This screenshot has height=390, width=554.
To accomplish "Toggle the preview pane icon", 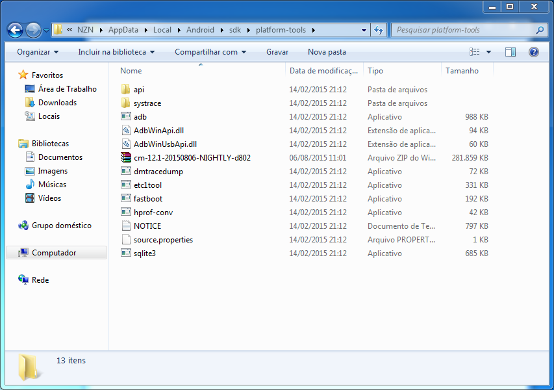I will pyautogui.click(x=510, y=52).
